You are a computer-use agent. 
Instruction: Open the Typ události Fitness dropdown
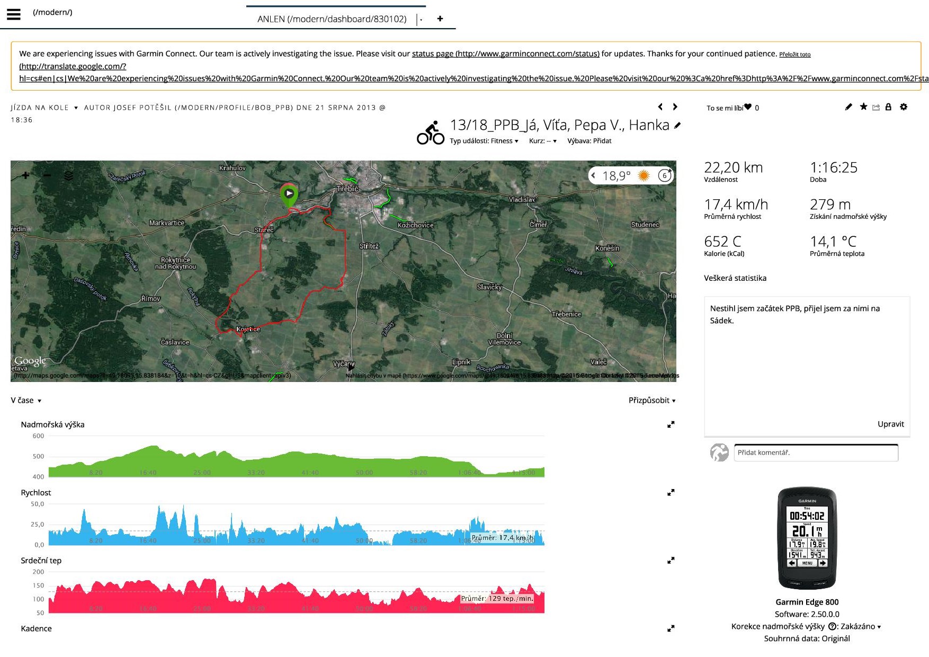484,141
